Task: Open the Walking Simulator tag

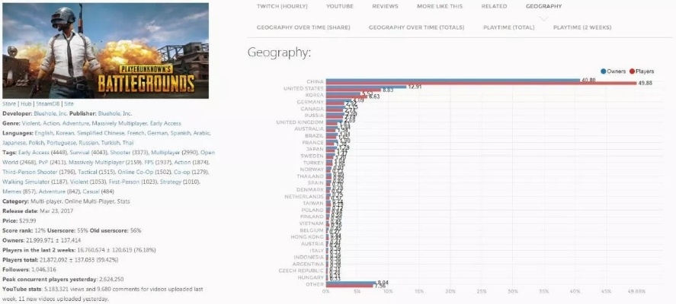Action: (20, 182)
